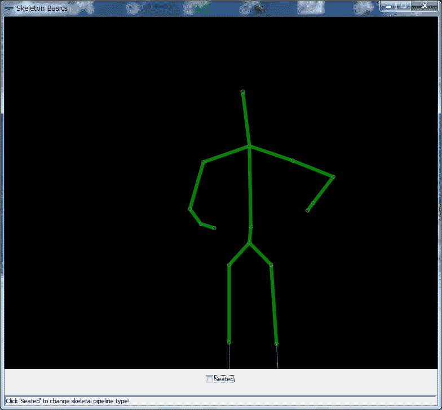
Task: Enable the Seated checkbox
Action: click(209, 379)
